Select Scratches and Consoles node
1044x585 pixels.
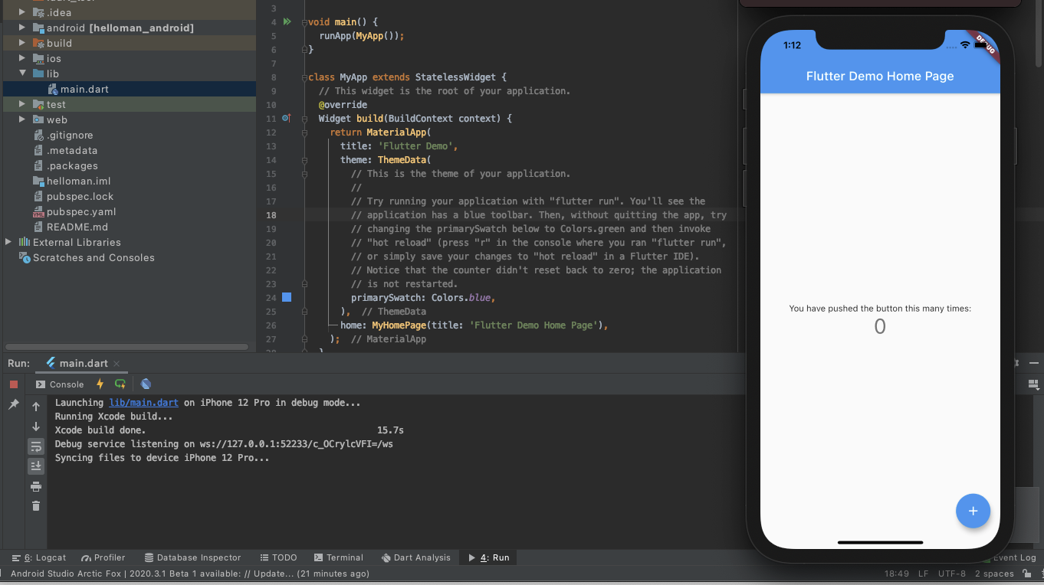click(94, 258)
